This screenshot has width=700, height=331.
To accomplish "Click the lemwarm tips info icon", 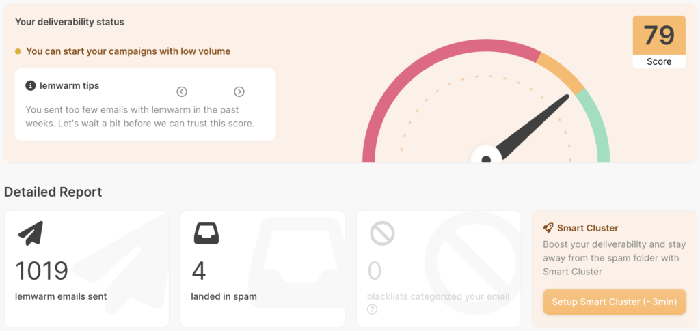I will pos(30,85).
